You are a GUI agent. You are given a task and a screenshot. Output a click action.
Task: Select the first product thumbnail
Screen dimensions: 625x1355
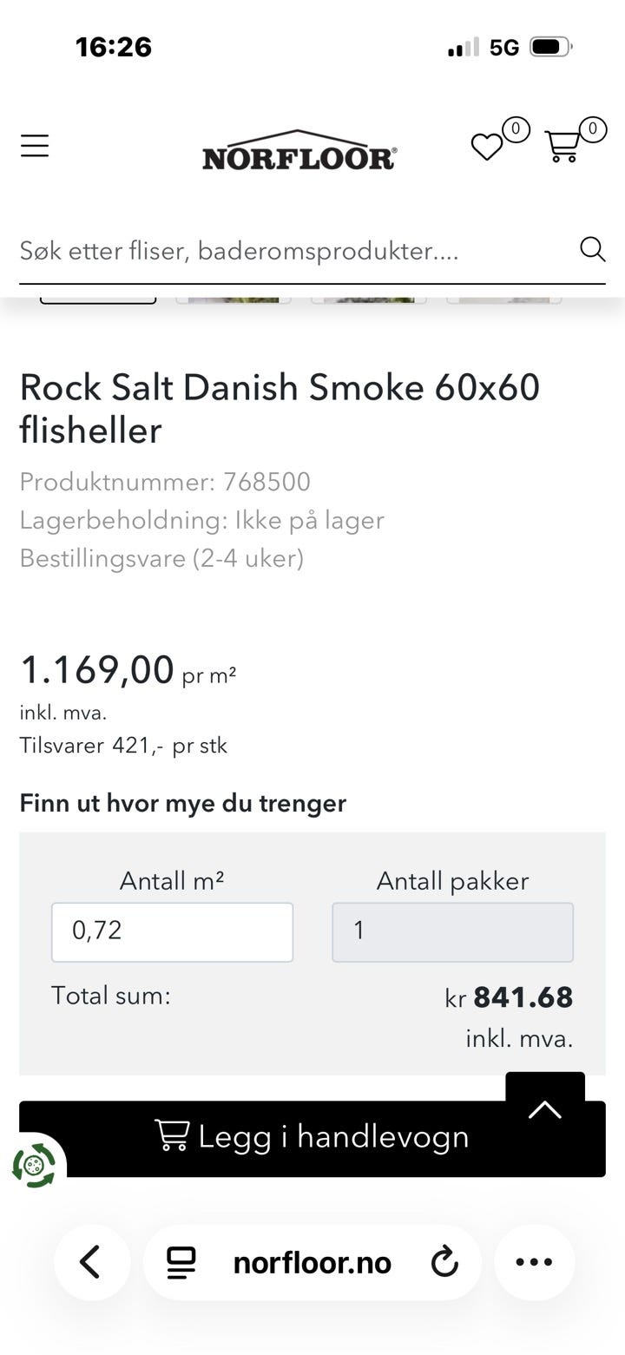[x=98, y=300]
